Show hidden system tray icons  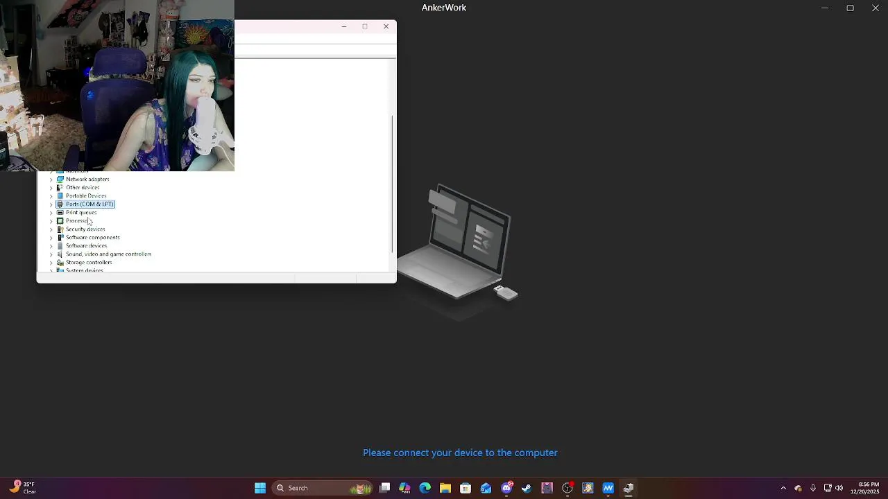click(x=783, y=488)
